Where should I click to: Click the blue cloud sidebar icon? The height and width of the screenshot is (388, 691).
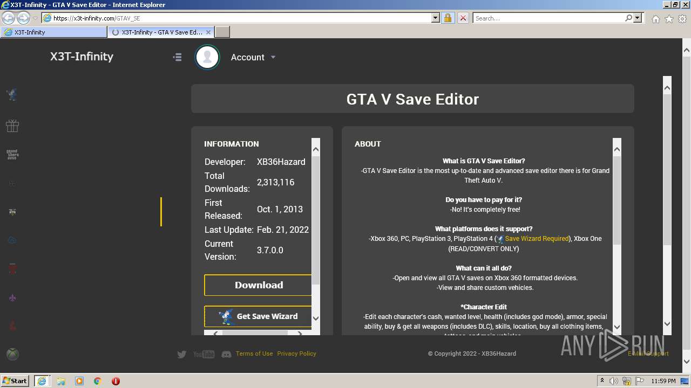12,240
